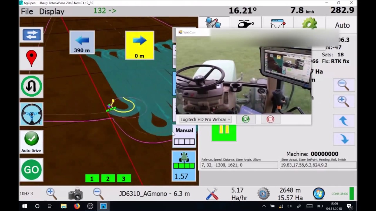
Task: Expand the Logitech HD Pro Webcam dropdown
Action: (205, 119)
